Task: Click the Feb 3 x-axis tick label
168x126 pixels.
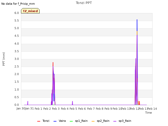Action: pos(56,109)
